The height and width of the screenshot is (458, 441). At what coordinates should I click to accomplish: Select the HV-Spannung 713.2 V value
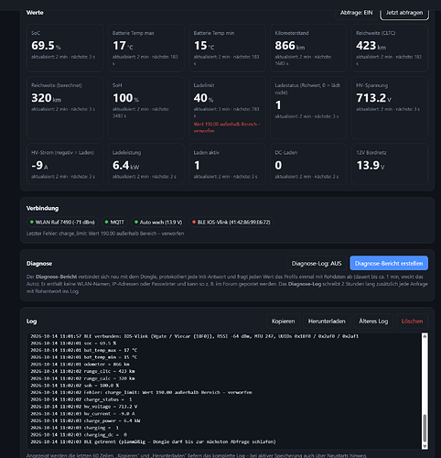pyautogui.click(x=373, y=98)
